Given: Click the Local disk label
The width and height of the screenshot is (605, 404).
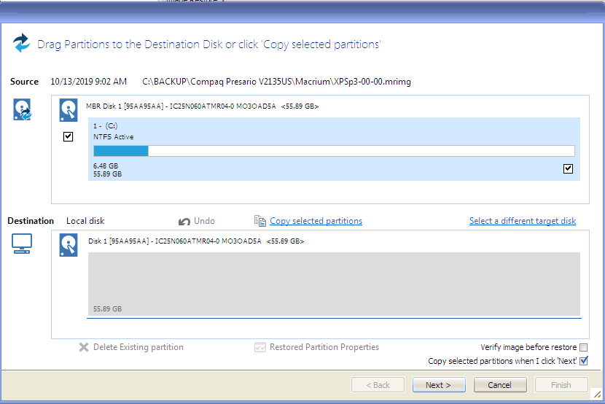Looking at the screenshot, I should 85,221.
